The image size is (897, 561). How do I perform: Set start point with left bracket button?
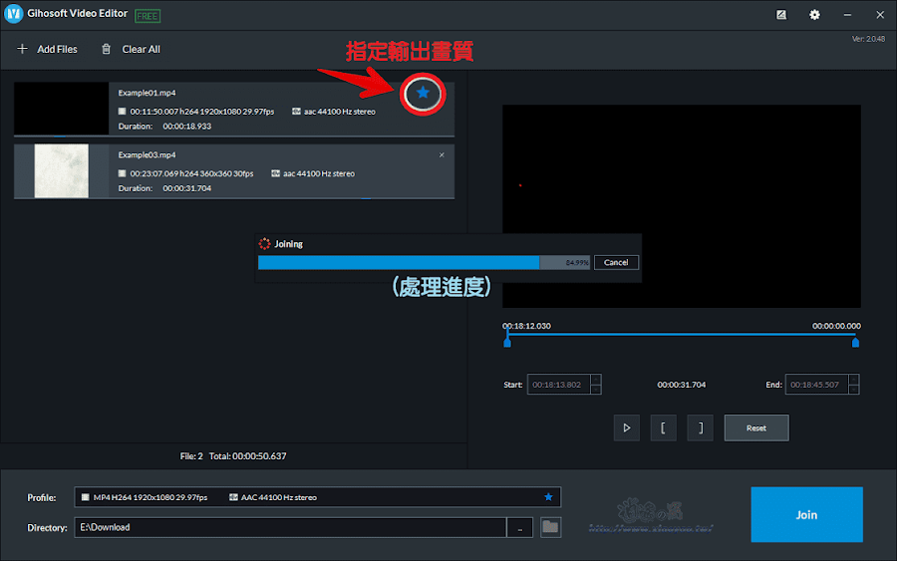click(663, 427)
